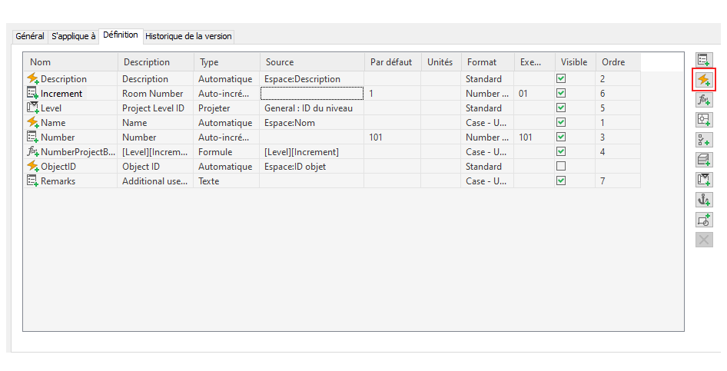The width and height of the screenshot is (727, 371).
Task: Click the lightning icon beside the Name row
Action: click(x=32, y=123)
